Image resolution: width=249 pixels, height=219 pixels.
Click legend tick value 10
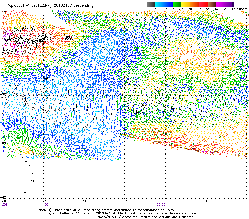tap(165, 9)
